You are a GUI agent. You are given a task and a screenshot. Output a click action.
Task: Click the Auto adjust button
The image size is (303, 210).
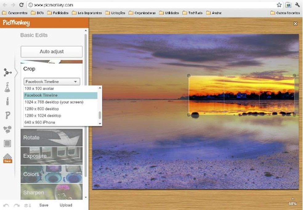click(x=51, y=52)
